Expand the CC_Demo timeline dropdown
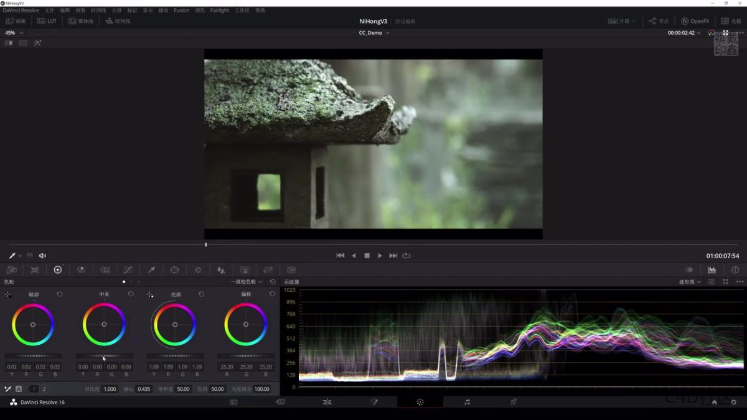Image resolution: width=747 pixels, height=420 pixels. pyautogui.click(x=374, y=33)
